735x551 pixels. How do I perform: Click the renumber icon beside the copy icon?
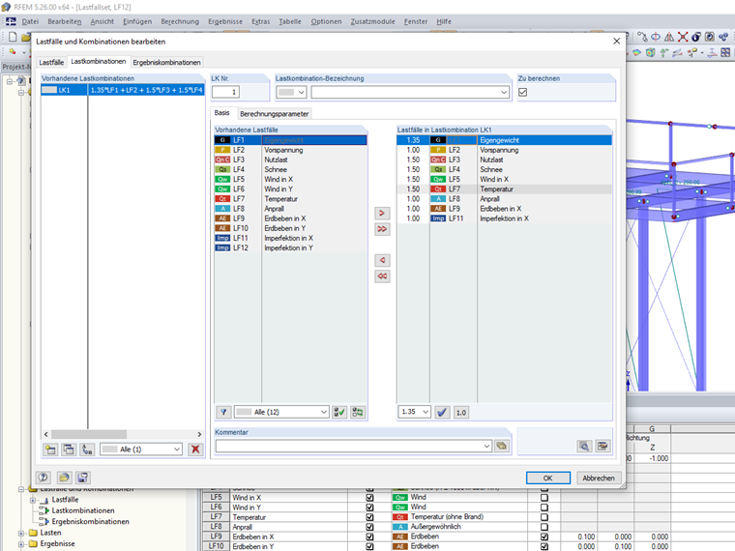point(87,449)
